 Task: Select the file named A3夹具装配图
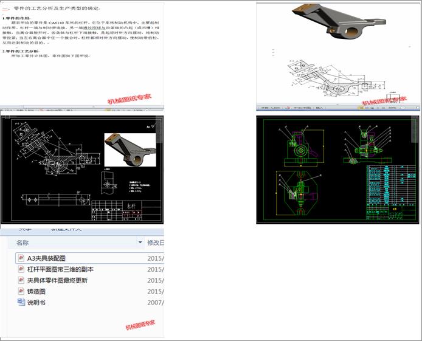coord(46,258)
